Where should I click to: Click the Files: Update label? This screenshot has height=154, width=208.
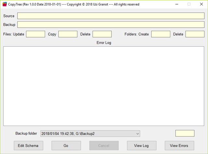(14, 34)
